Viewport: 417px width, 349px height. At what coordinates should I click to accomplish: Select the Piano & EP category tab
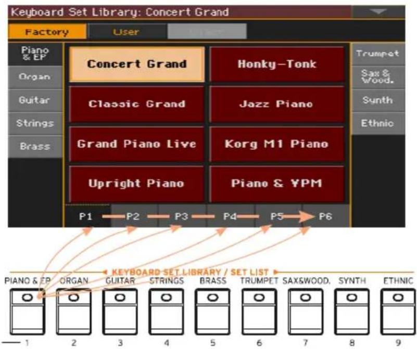point(35,54)
